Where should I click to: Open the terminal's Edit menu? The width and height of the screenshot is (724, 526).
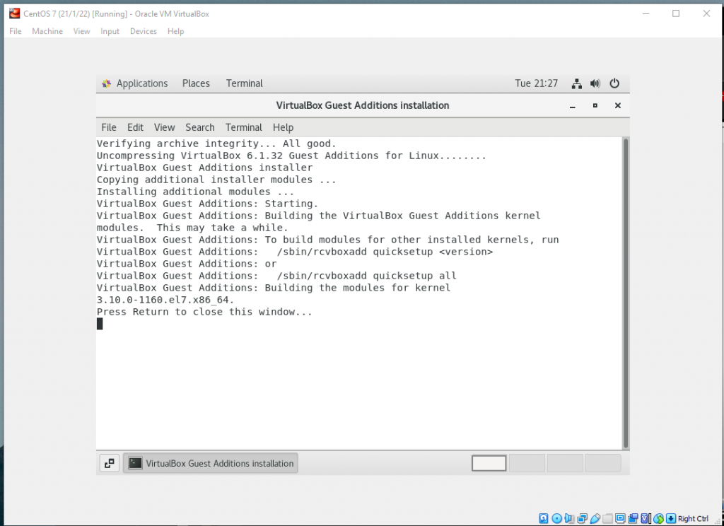[135, 127]
